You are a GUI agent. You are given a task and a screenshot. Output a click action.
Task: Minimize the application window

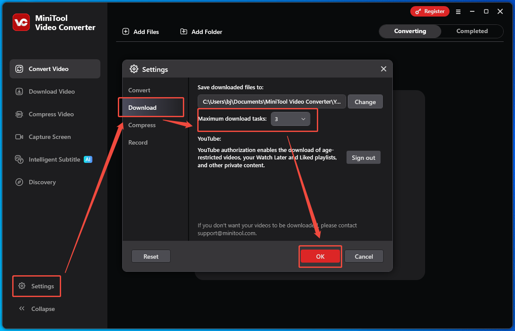click(x=472, y=11)
